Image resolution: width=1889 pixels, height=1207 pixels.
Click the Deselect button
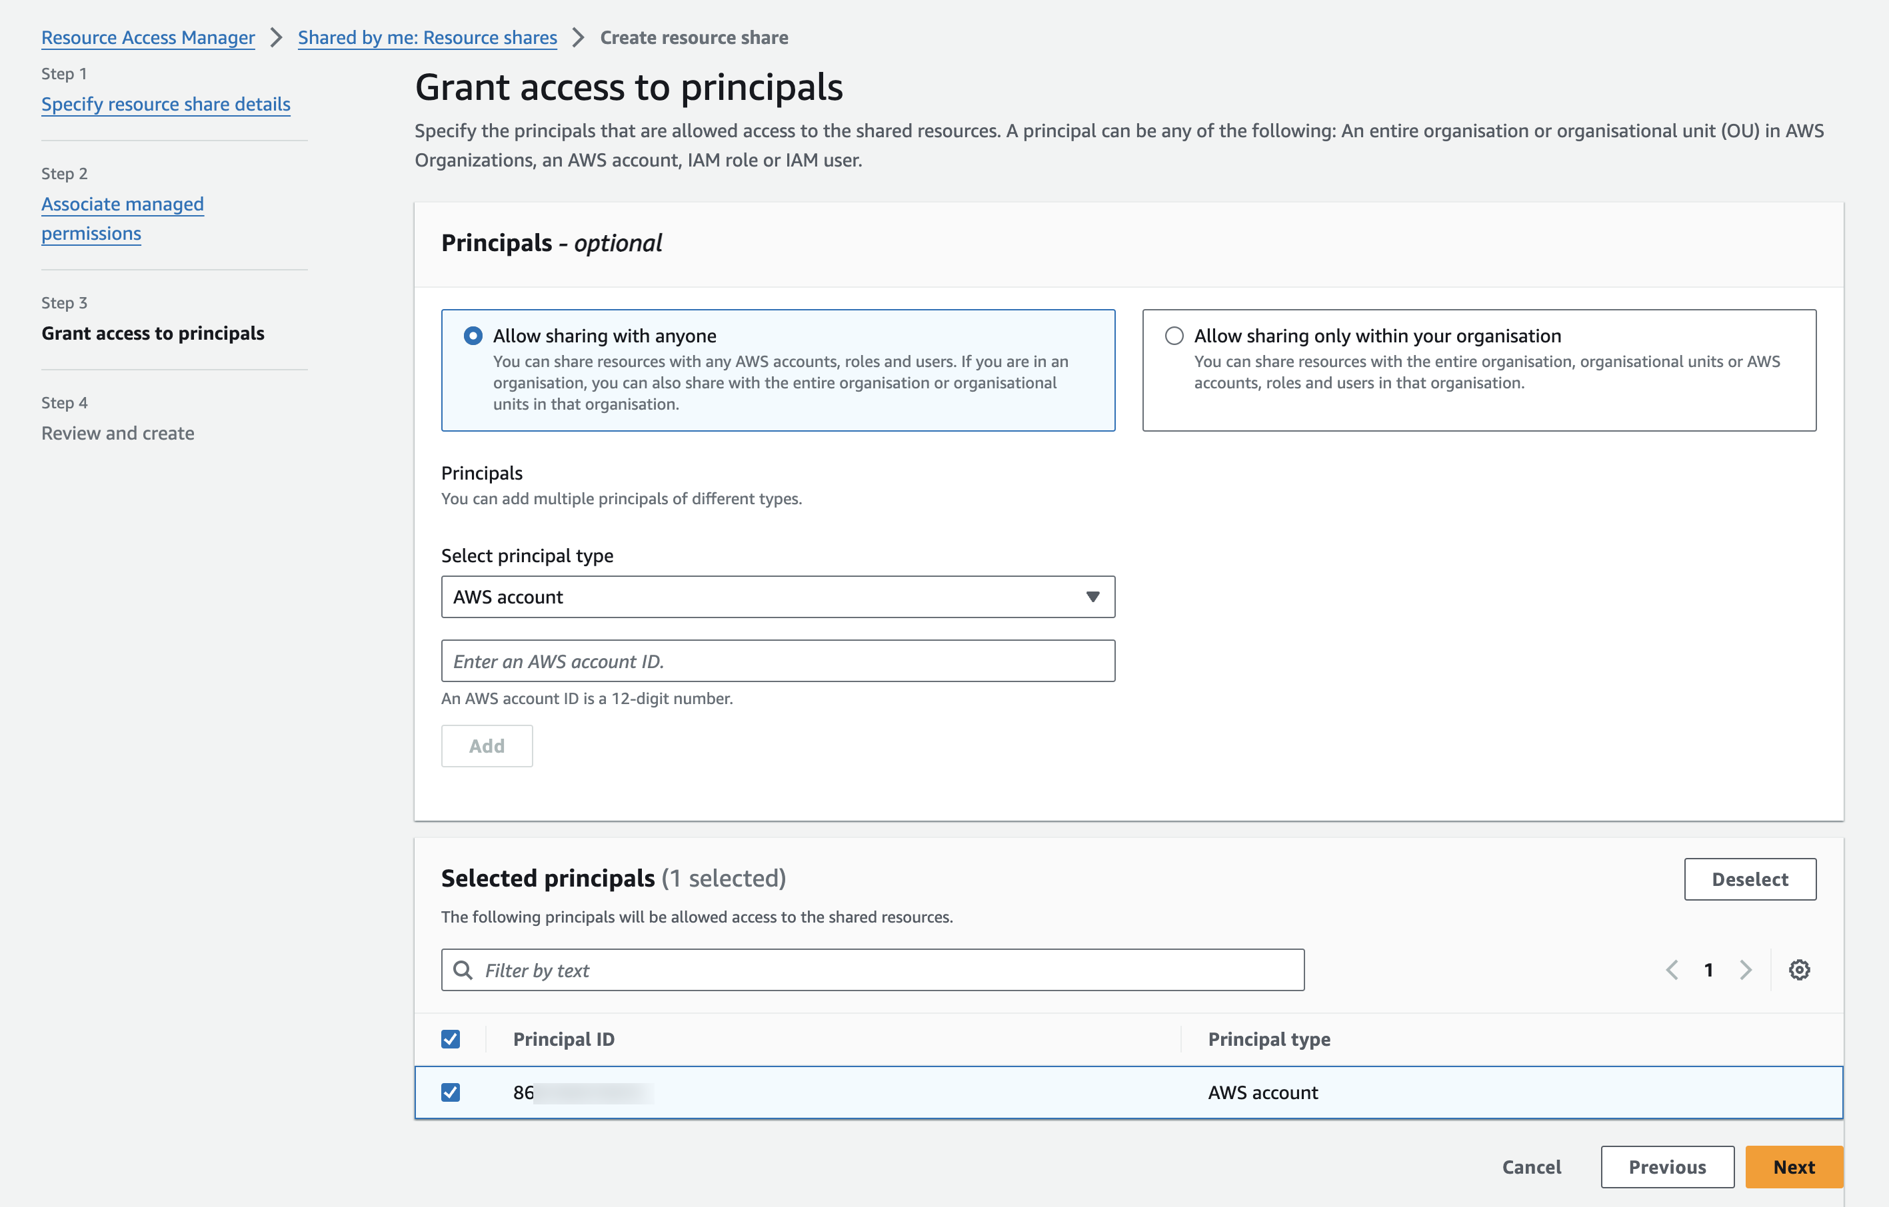click(1750, 879)
